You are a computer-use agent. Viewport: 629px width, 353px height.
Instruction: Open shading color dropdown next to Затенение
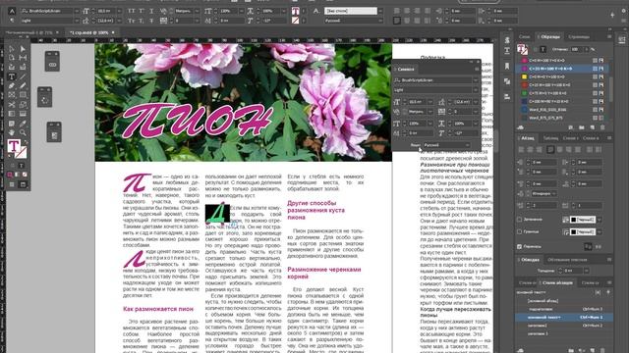[x=600, y=220]
